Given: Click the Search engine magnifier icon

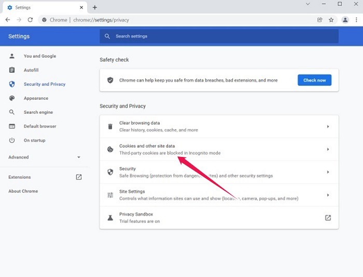Looking at the screenshot, I should click(x=12, y=112).
